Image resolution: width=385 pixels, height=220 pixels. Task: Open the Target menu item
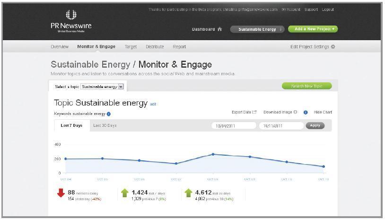[x=131, y=47]
